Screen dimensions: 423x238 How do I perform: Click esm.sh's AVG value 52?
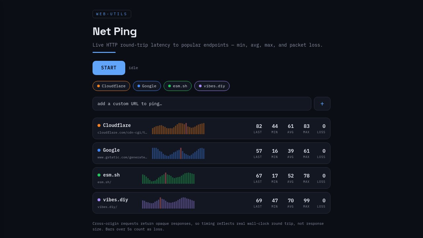coord(291,176)
